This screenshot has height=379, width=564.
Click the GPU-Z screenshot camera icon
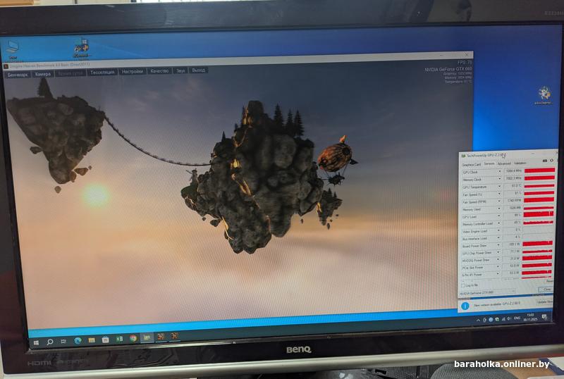pyautogui.click(x=544, y=161)
